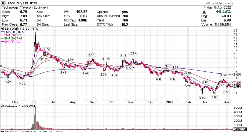Click the Chg value +0.03

(x=226, y=16)
